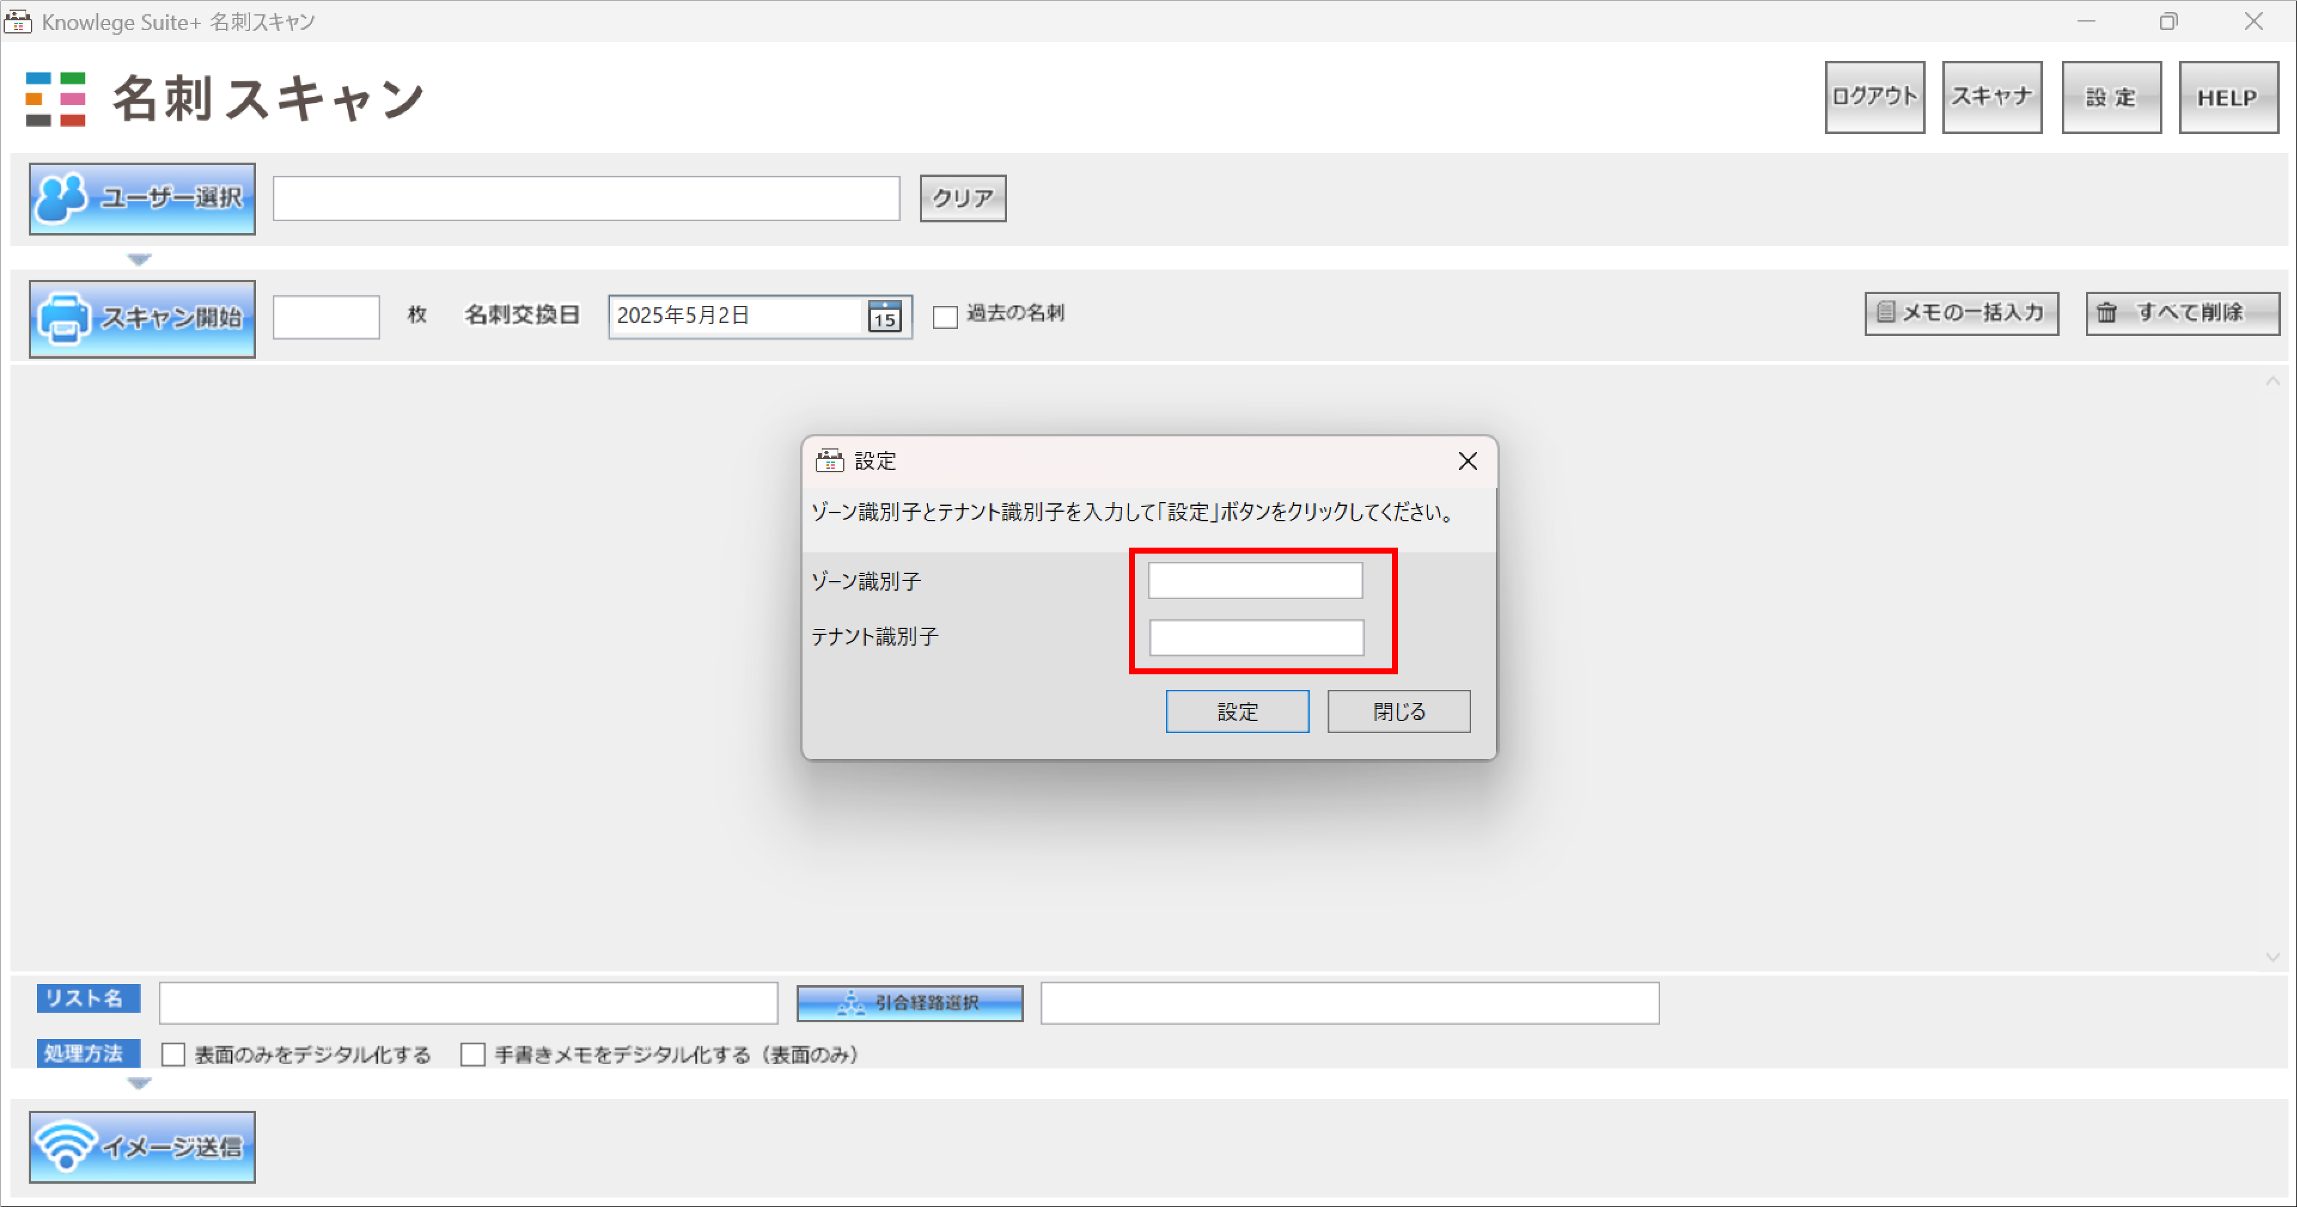Maximize the Knowlege Suite+ window

2168,22
